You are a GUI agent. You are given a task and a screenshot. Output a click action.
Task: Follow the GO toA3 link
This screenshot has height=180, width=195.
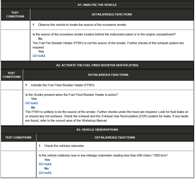click(32, 103)
